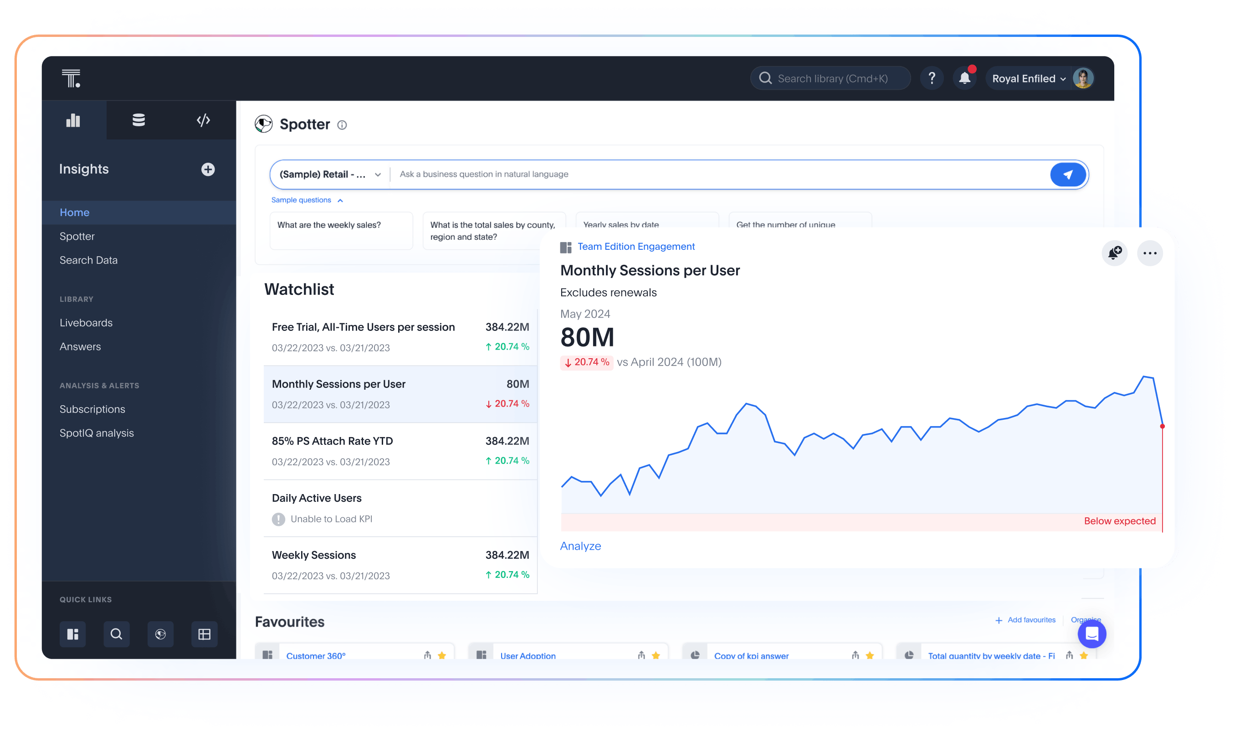The image size is (1235, 732).
Task: Click the data workspace database icon
Action: pyautogui.click(x=138, y=120)
